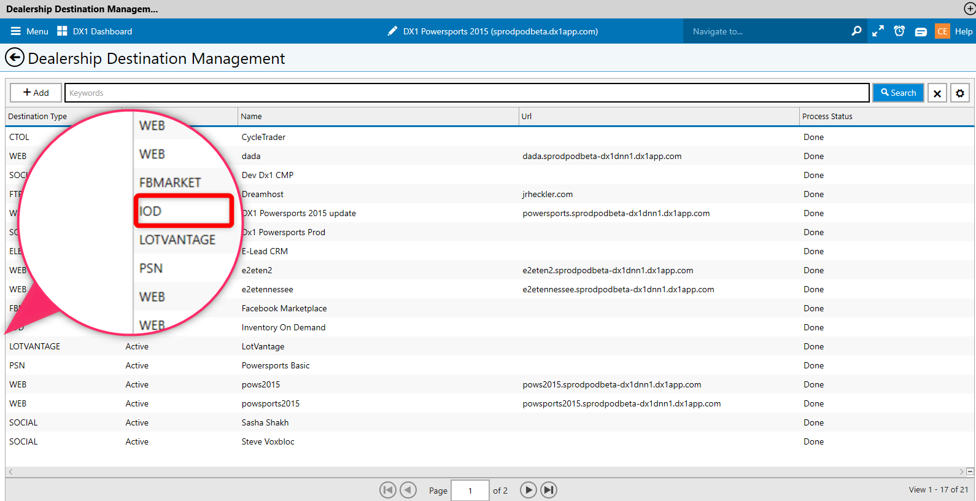Open the Help link

point(964,31)
